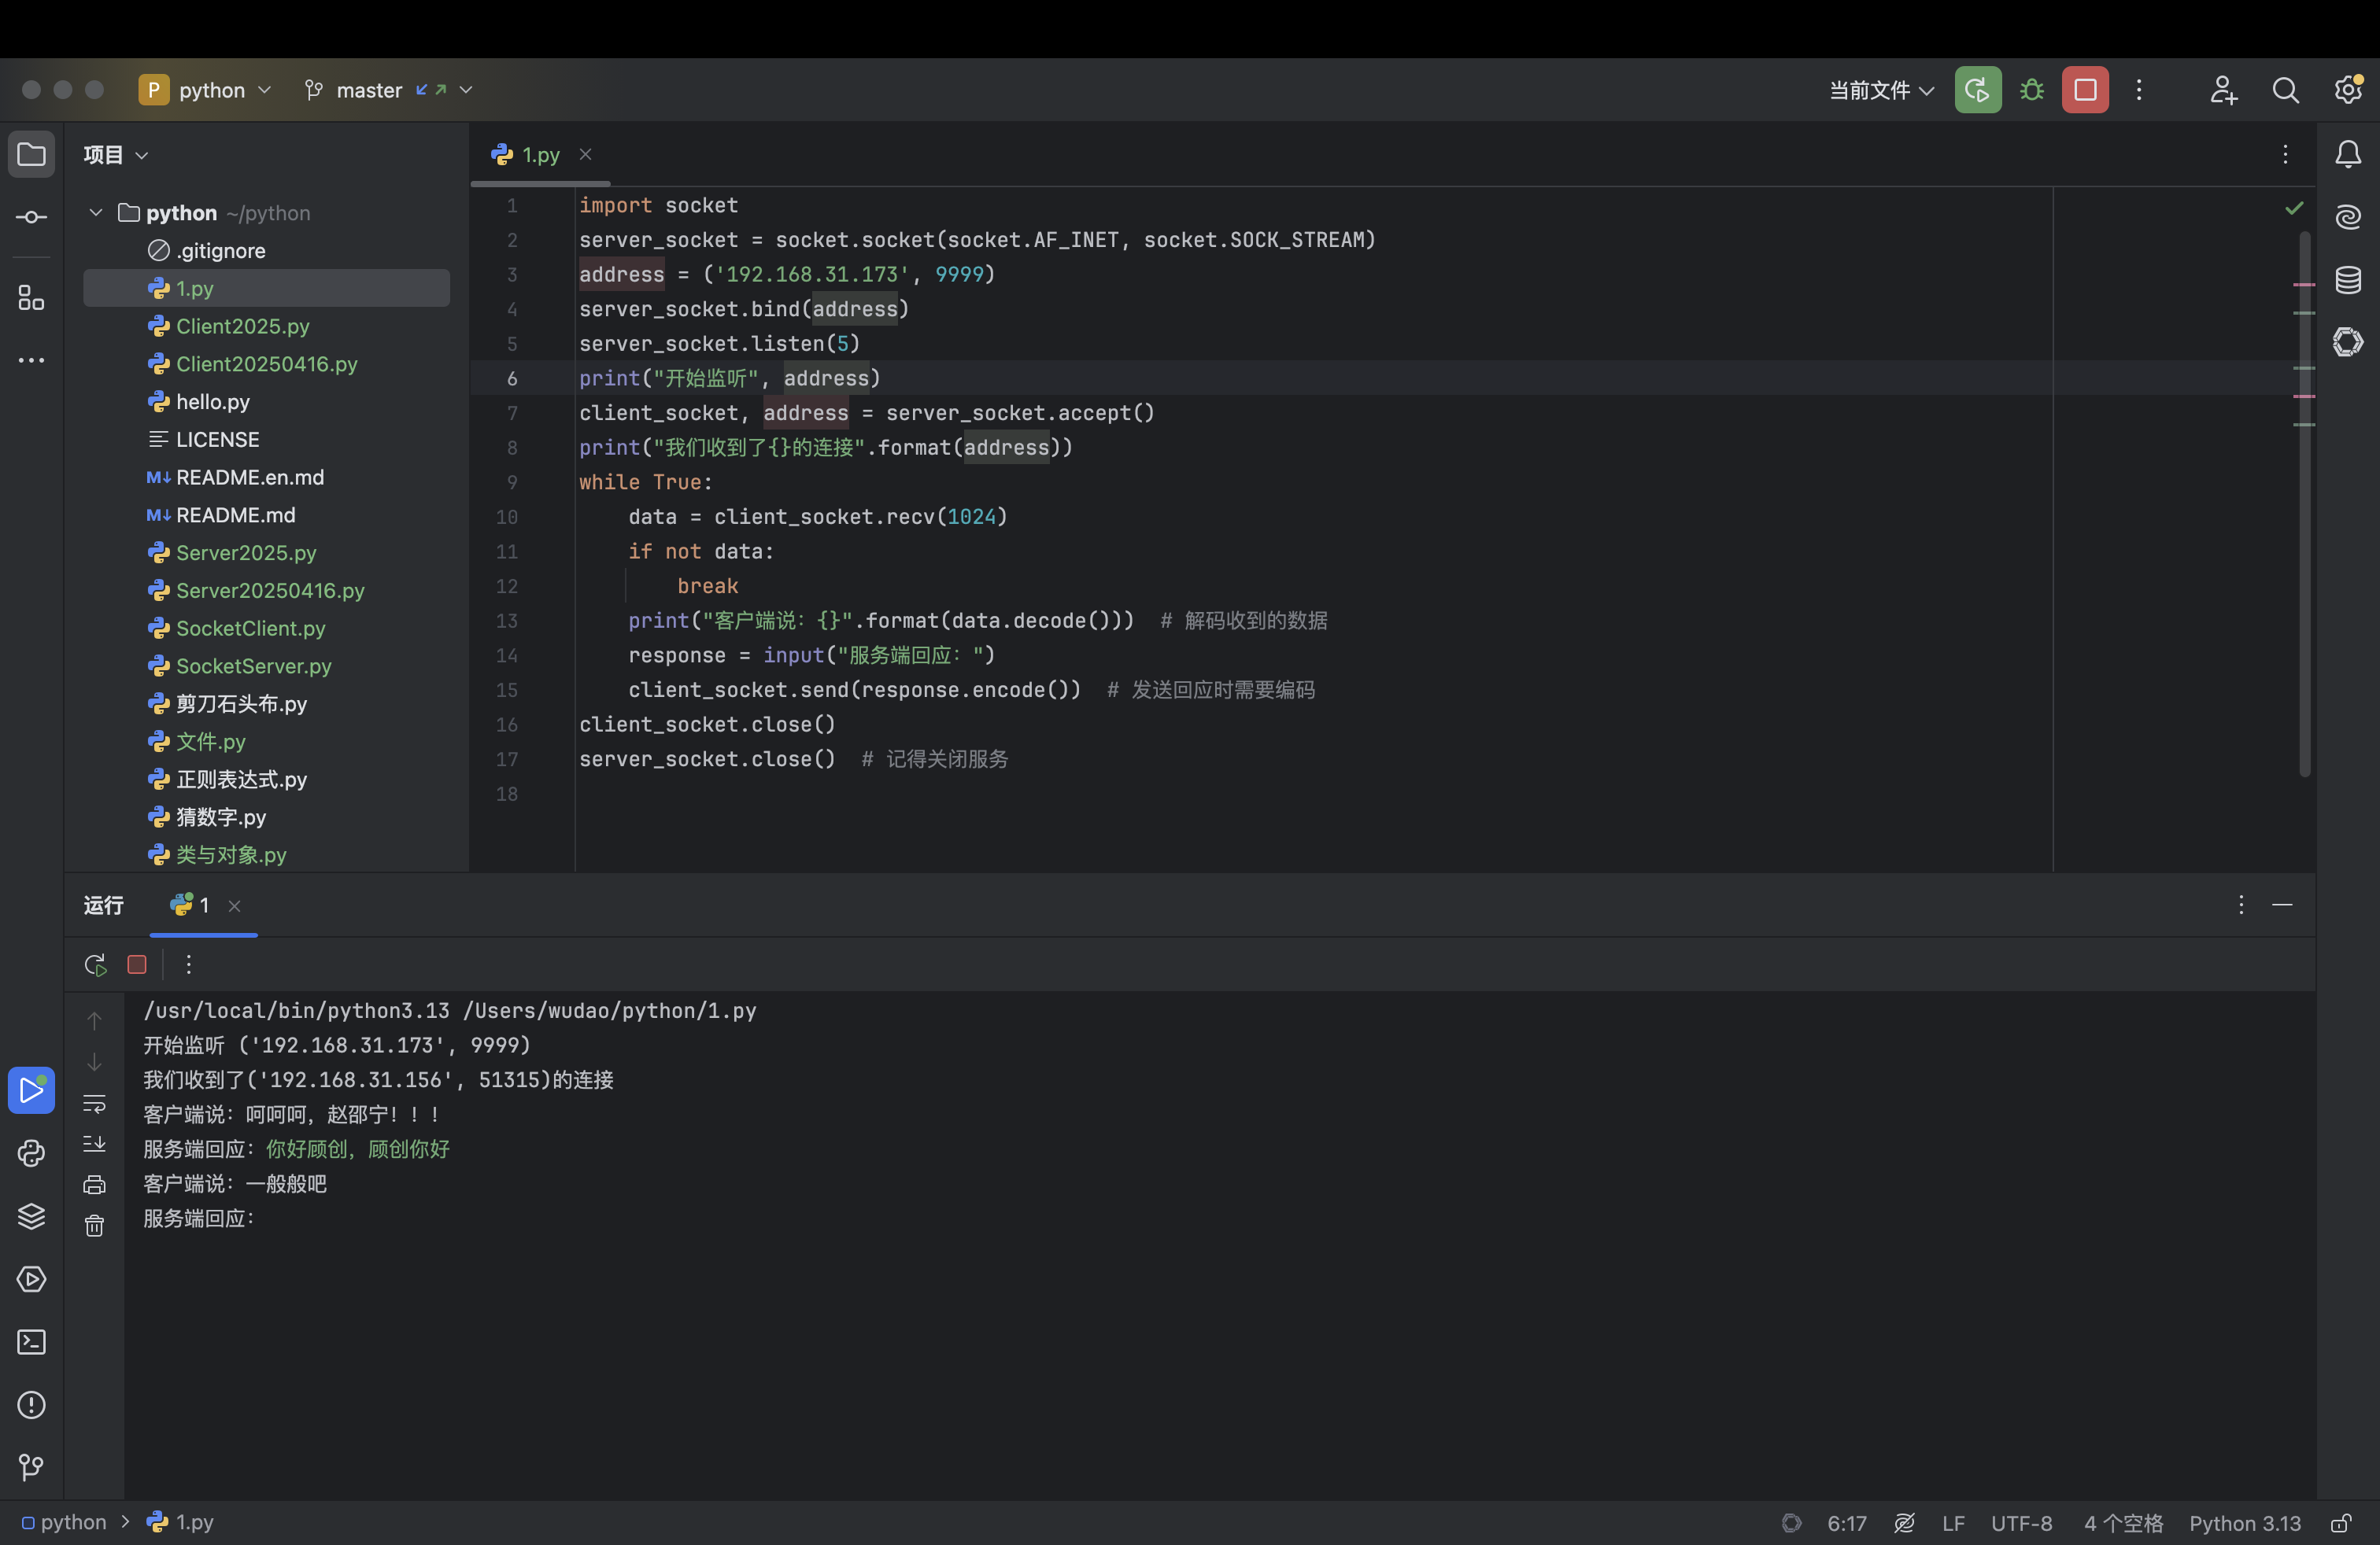2380x1545 pixels.
Task: Open the Python Packages layers icon
Action: [x=31, y=1216]
